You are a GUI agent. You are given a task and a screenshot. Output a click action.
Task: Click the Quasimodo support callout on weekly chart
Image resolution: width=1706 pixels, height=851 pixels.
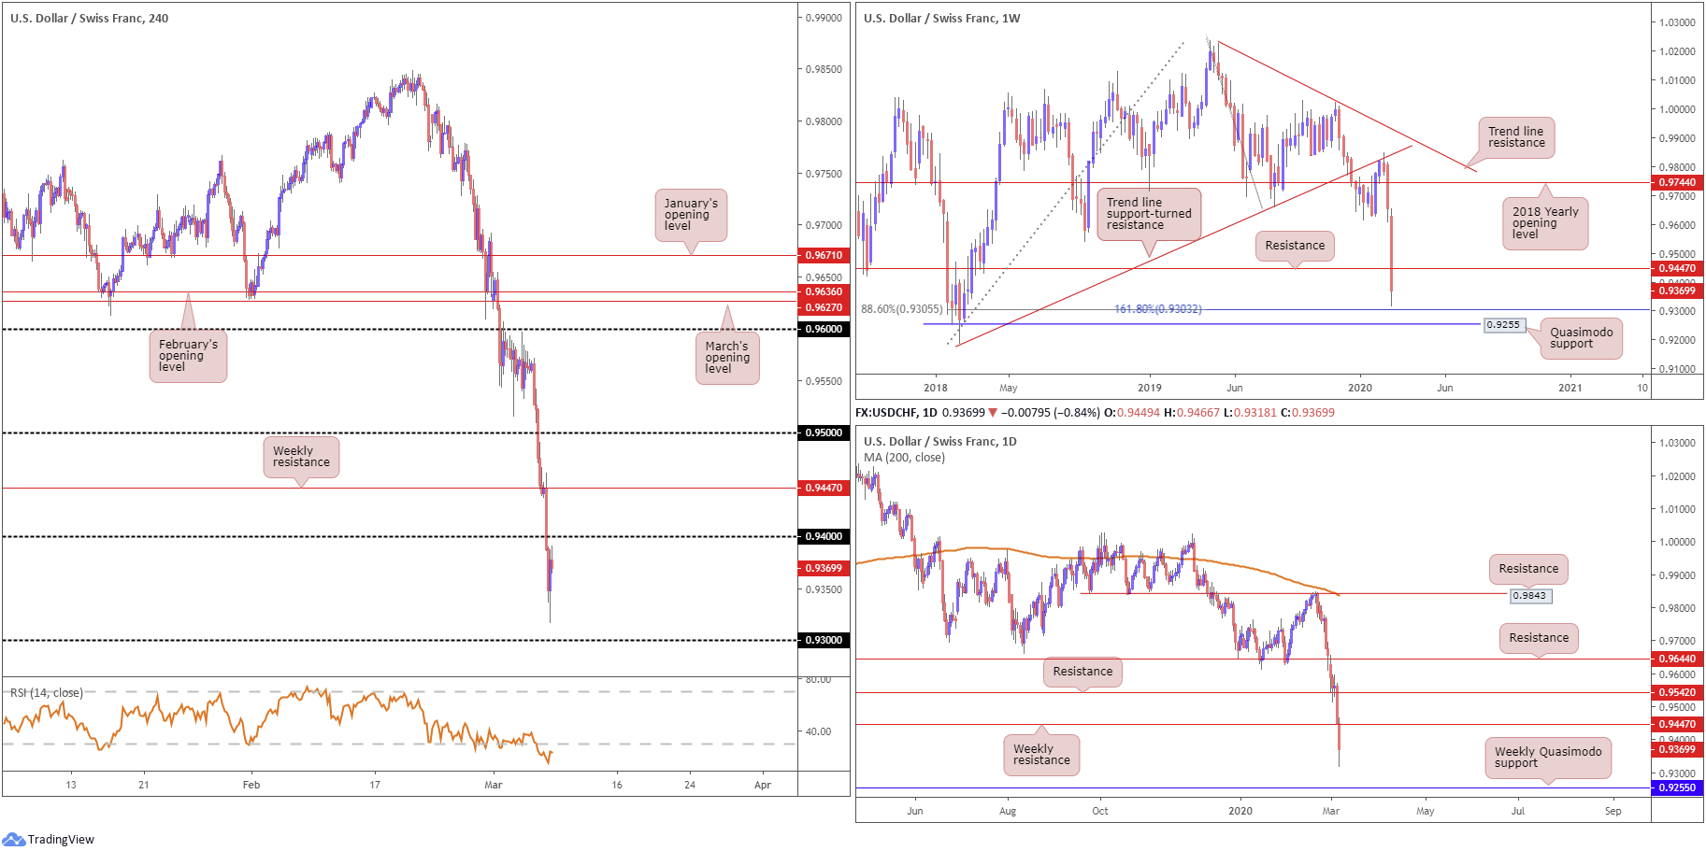coord(1581,338)
